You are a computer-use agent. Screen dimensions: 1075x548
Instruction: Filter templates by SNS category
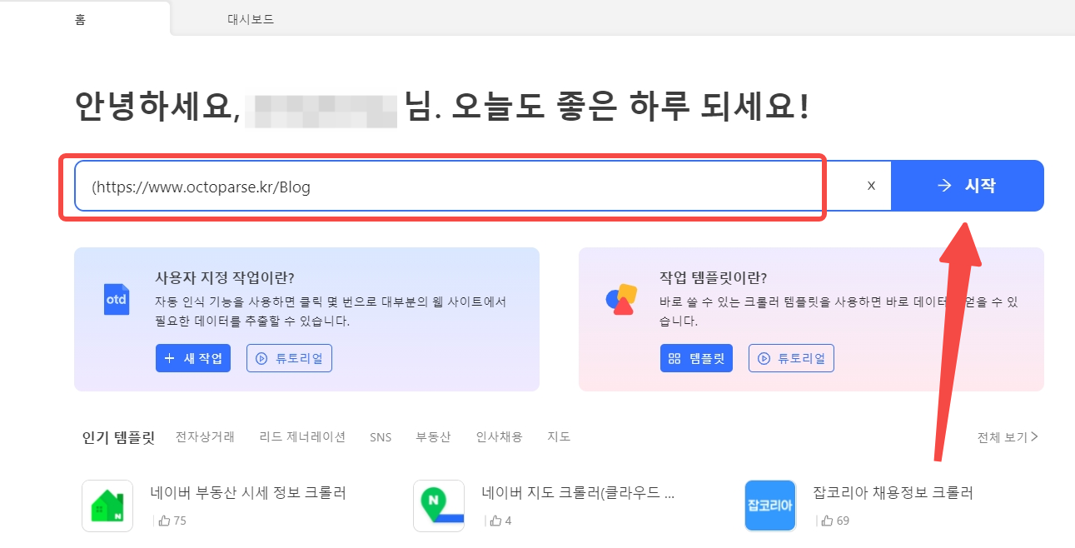(381, 437)
